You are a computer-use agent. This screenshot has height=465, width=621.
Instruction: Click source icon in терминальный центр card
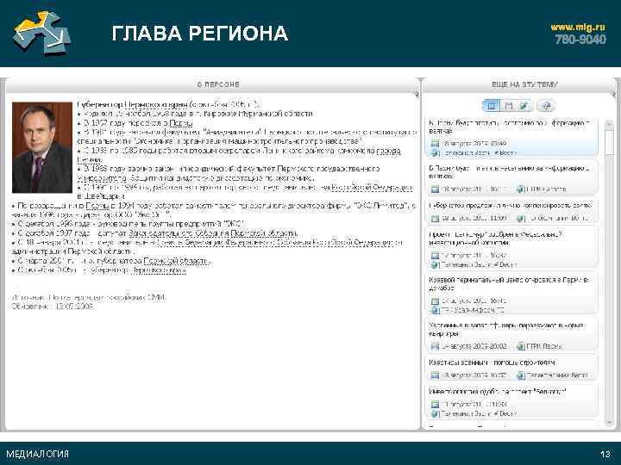click(435, 310)
